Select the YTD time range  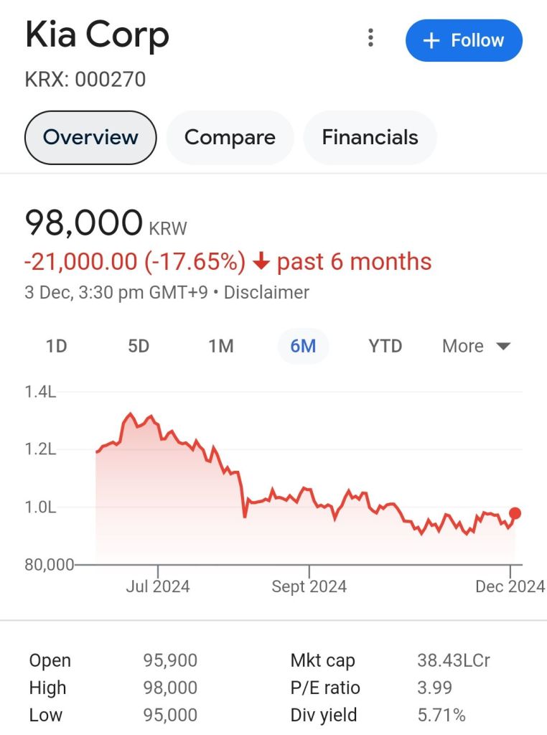[385, 346]
